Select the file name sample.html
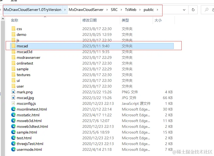The image size is (214, 156). (27, 132)
